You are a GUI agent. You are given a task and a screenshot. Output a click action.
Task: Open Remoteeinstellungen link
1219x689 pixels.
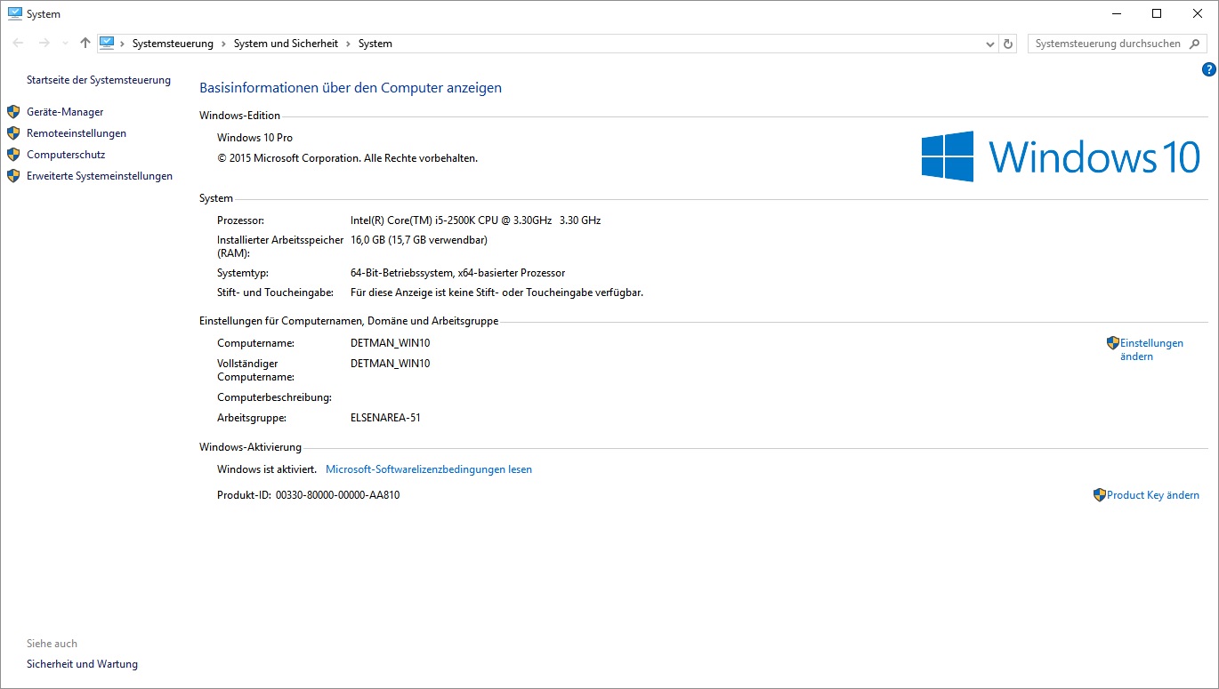tap(77, 133)
